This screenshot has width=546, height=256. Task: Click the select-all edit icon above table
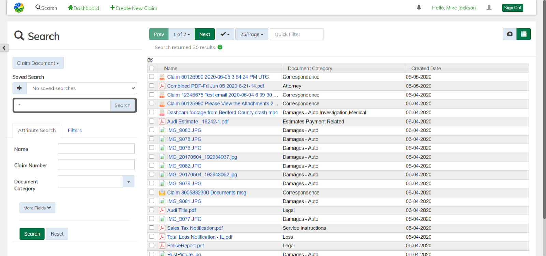click(x=150, y=60)
